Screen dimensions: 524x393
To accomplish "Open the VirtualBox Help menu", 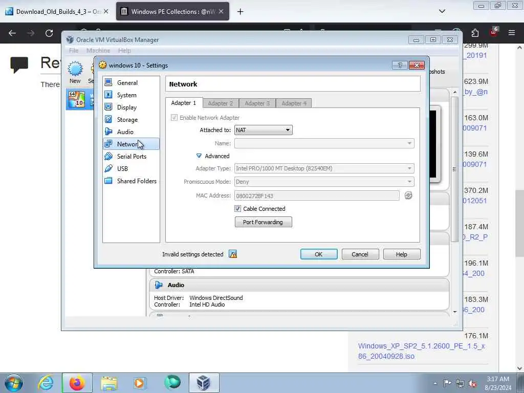I will coord(124,51).
